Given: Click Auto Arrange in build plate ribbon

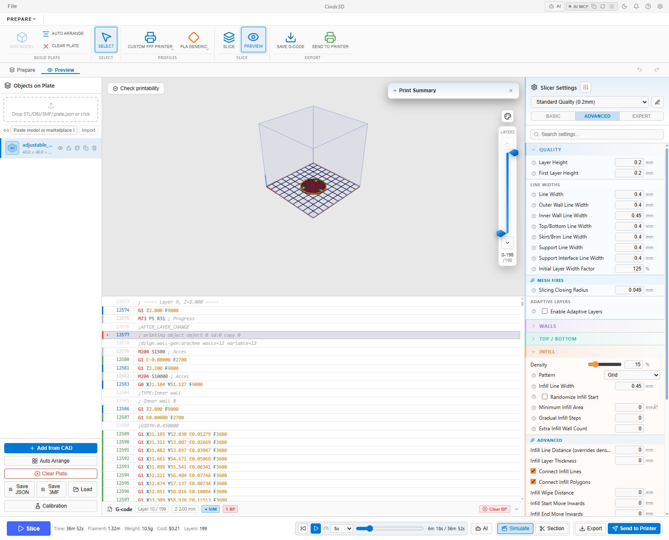Looking at the screenshot, I should click(x=63, y=34).
